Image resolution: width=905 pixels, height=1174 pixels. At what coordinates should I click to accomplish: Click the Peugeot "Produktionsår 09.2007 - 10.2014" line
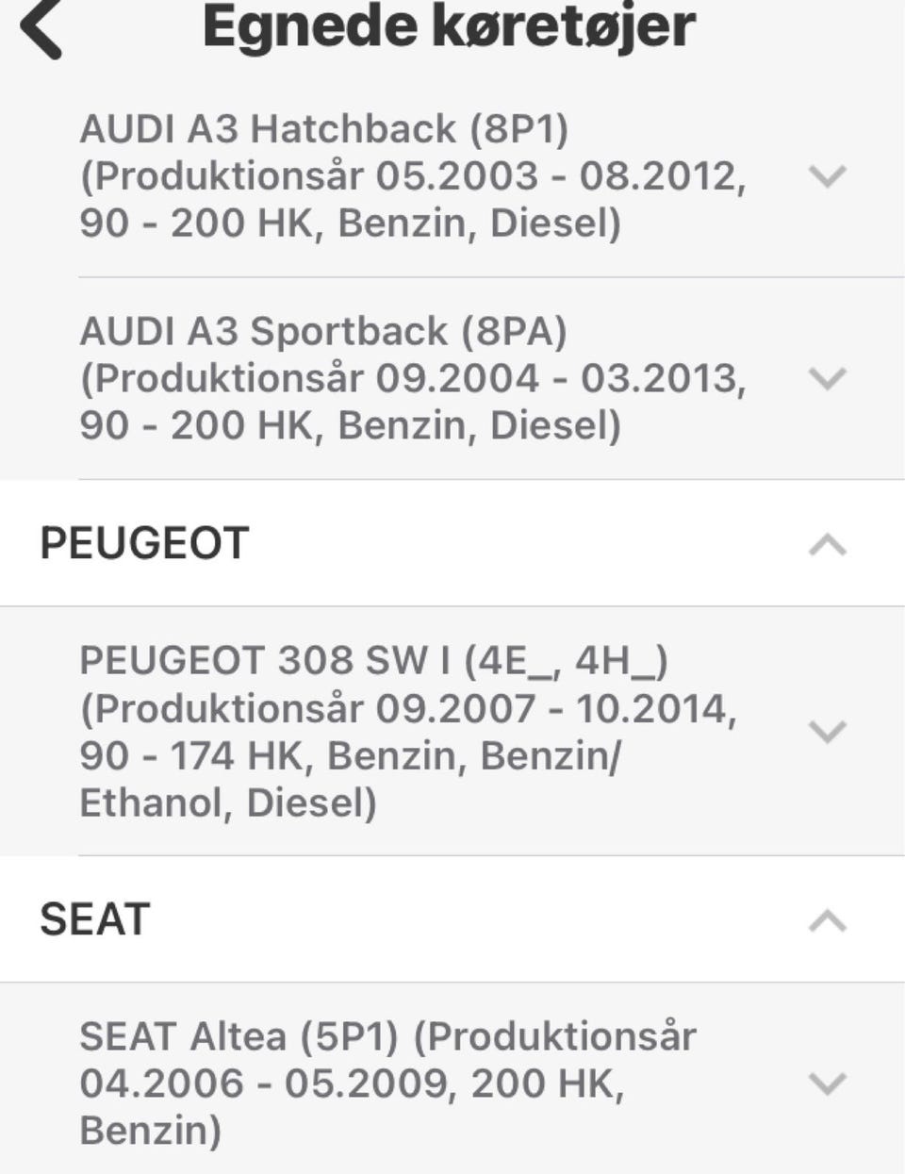408,708
